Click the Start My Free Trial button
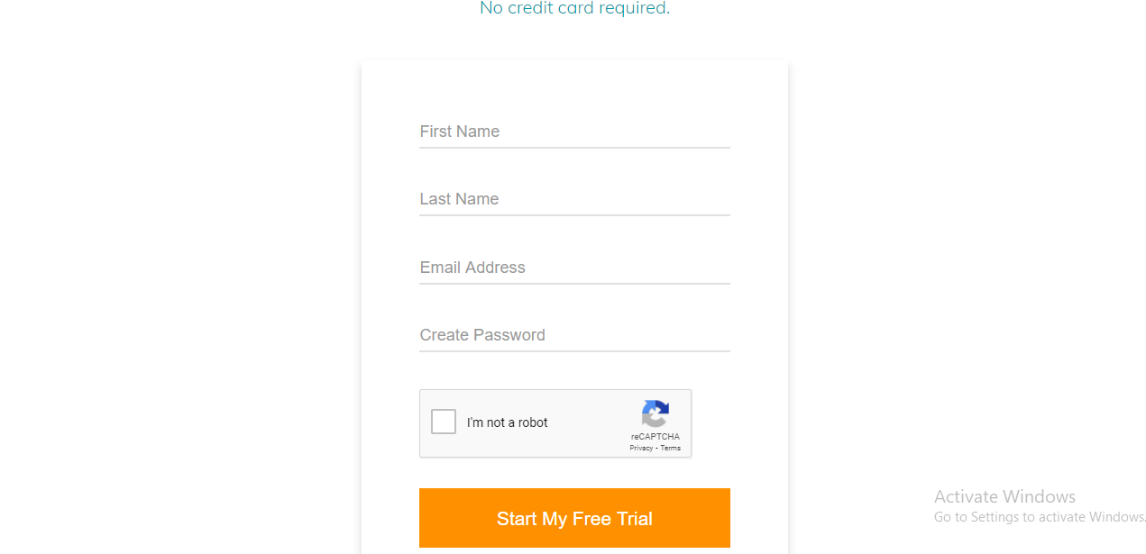 pos(574,518)
